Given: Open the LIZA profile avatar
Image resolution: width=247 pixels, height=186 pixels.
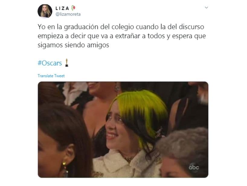Looking at the screenshot, I should [45, 11].
